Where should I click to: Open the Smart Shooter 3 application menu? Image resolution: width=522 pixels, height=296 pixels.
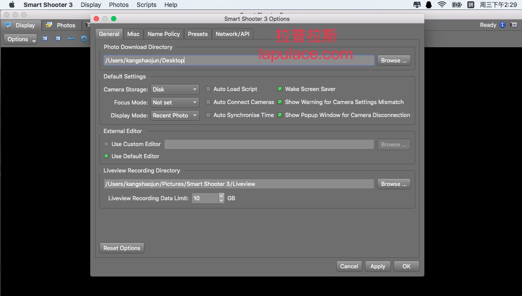click(48, 5)
